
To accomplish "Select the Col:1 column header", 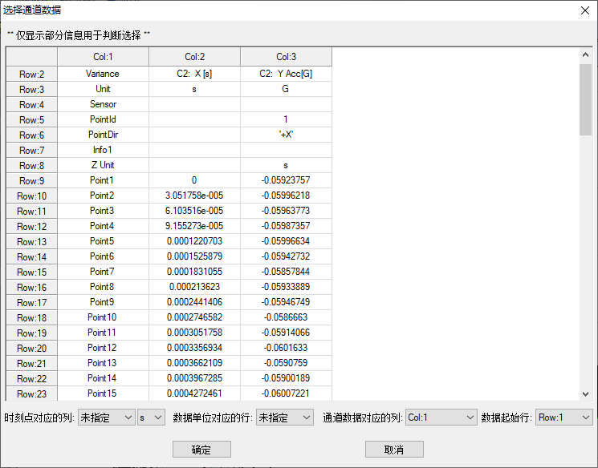I will pos(103,57).
